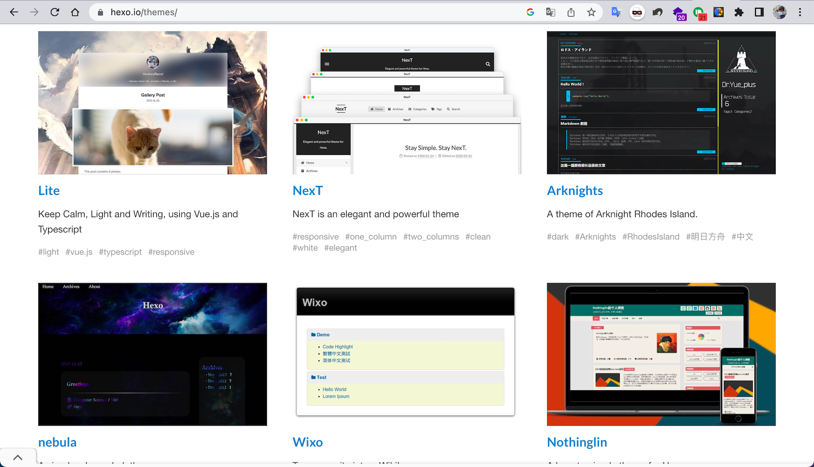Filter by the #two_columns tag
The width and height of the screenshot is (814, 467).
pyautogui.click(x=431, y=237)
